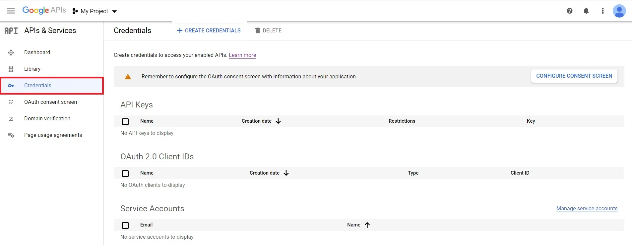Screen dimensions: 632x245
Task: Click the Client ID column header
Action: click(x=520, y=173)
